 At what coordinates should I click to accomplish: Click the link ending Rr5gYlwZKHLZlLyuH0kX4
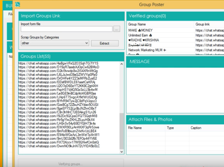coord(56,120)
